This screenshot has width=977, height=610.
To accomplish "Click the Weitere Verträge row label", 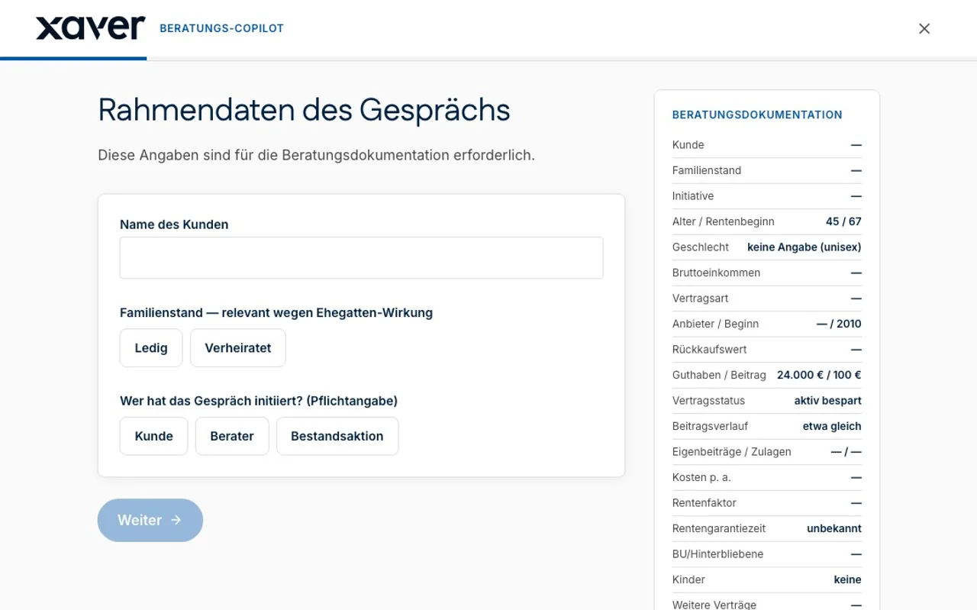I will pyautogui.click(x=714, y=605).
